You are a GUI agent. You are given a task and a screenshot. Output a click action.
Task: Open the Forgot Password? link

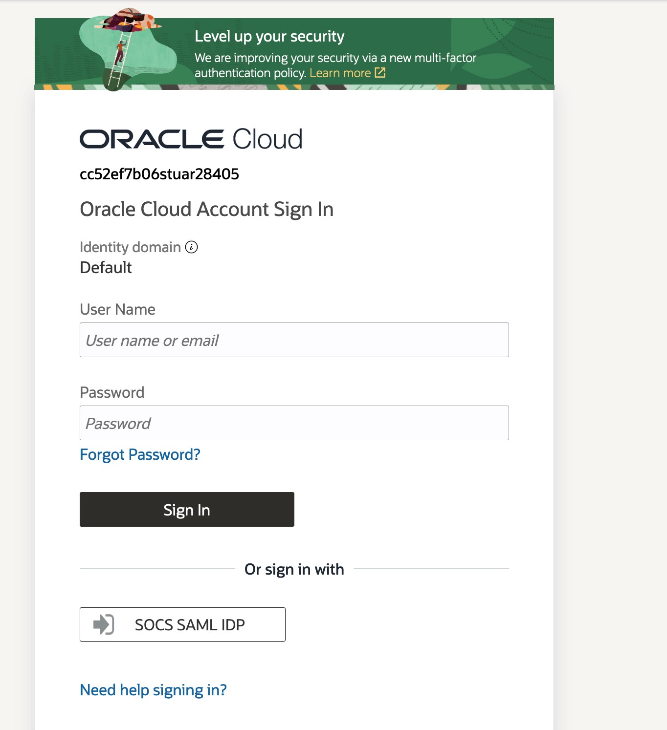pyautogui.click(x=140, y=455)
